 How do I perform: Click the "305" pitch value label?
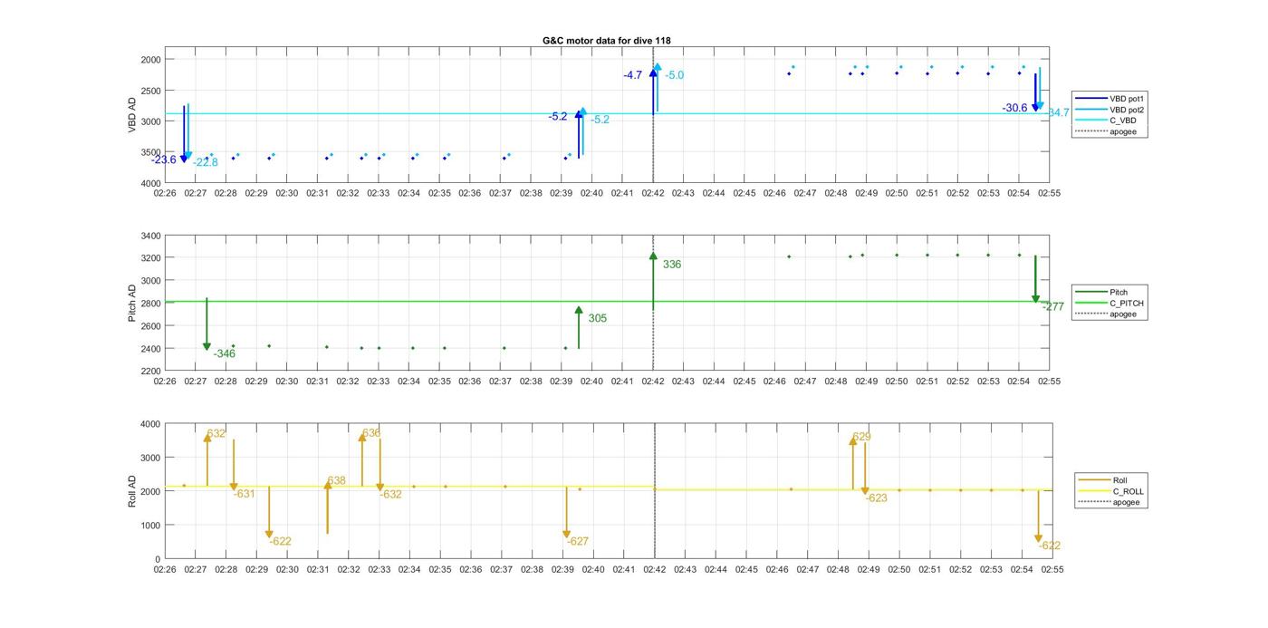click(x=598, y=318)
